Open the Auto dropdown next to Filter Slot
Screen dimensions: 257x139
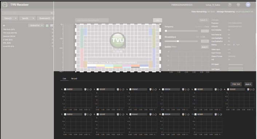tap(248, 84)
